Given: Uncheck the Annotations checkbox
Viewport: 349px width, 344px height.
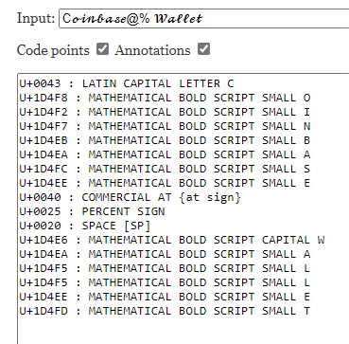Looking at the screenshot, I should (x=203, y=49).
